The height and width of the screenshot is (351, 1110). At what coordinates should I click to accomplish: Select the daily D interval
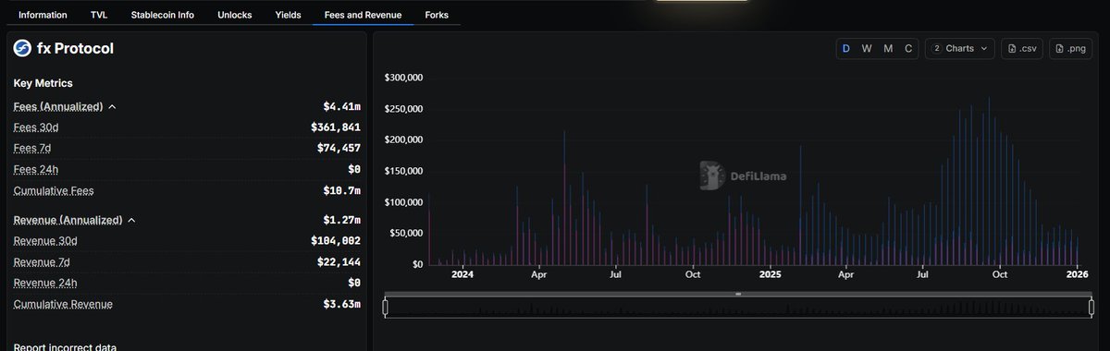tap(845, 48)
